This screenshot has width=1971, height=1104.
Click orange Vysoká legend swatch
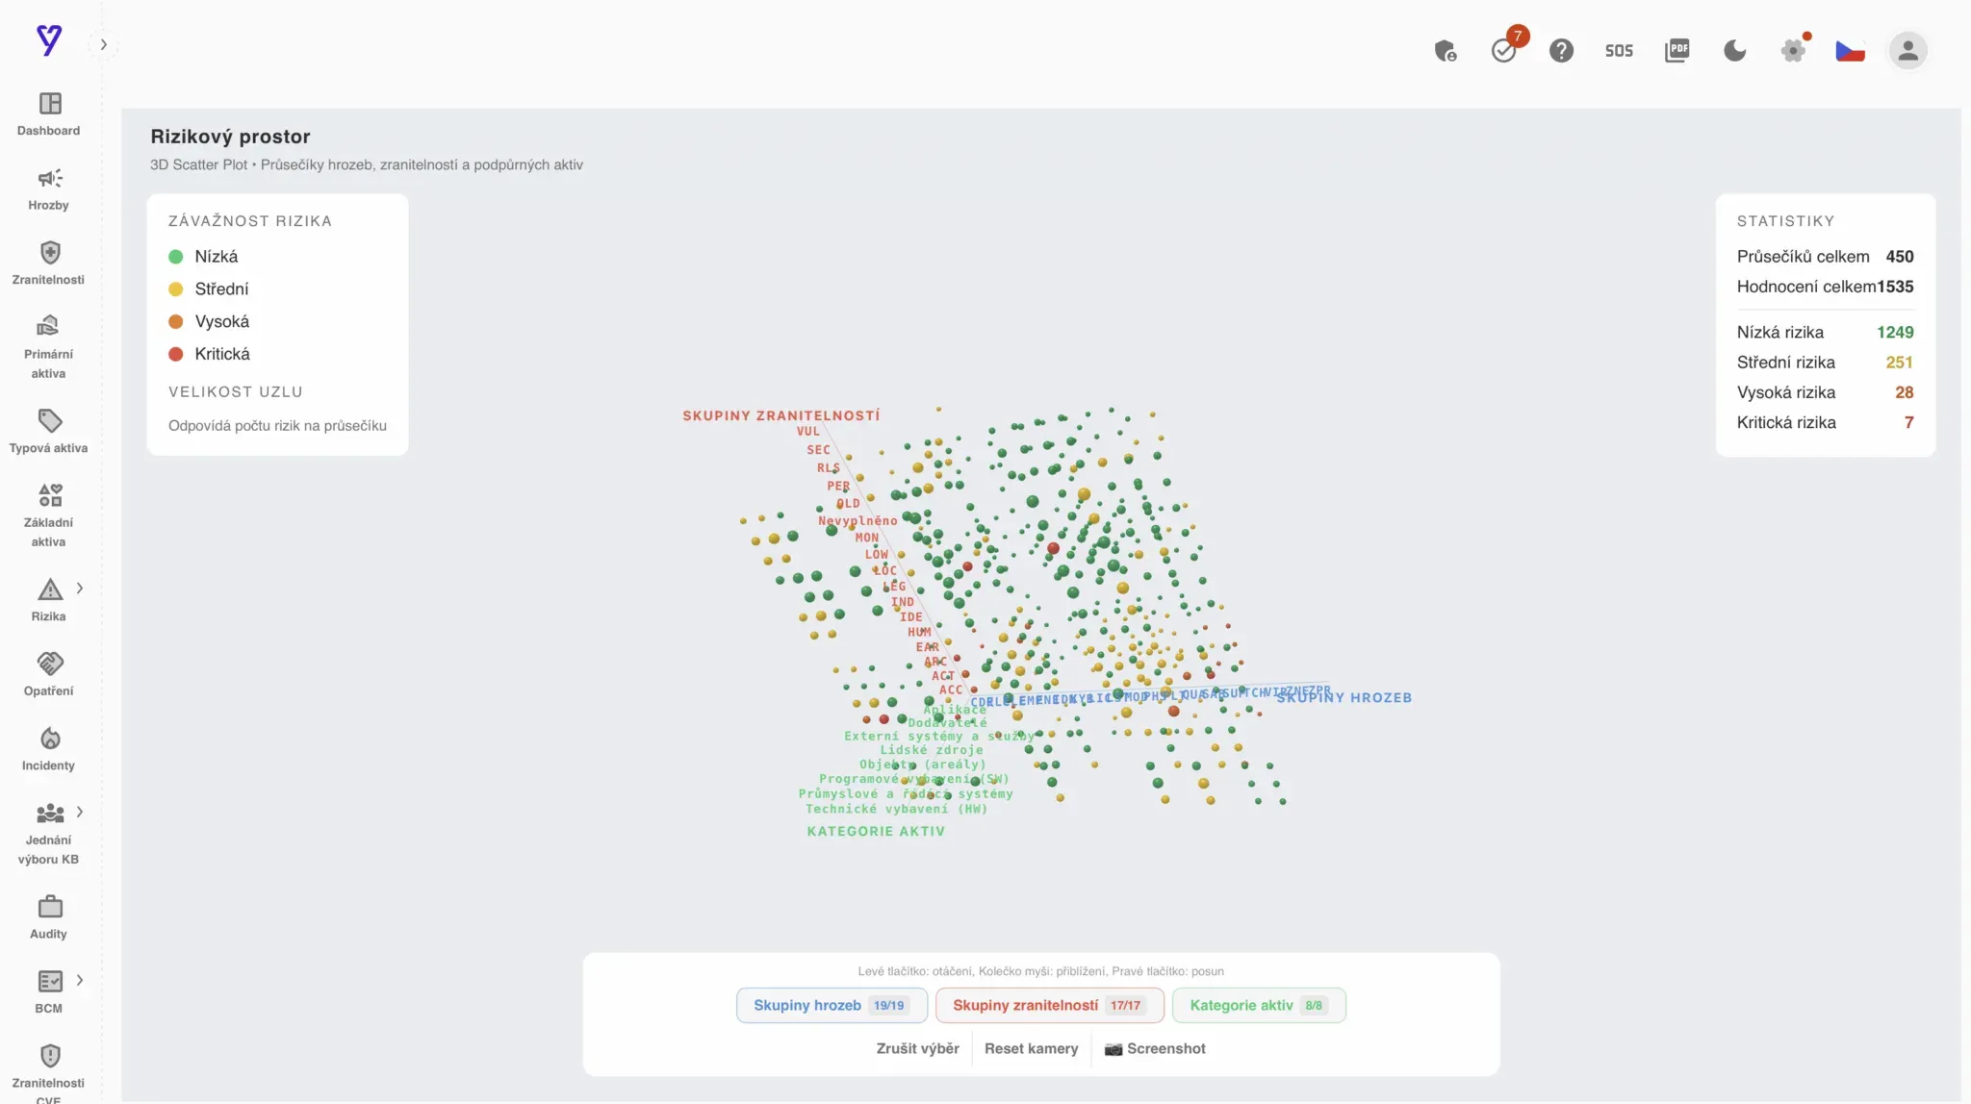(176, 322)
